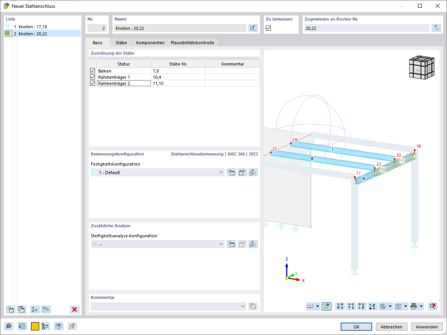Click the Stäbe Nr. cell with 11,10
The height and width of the screenshot is (335, 447).
pos(178,83)
